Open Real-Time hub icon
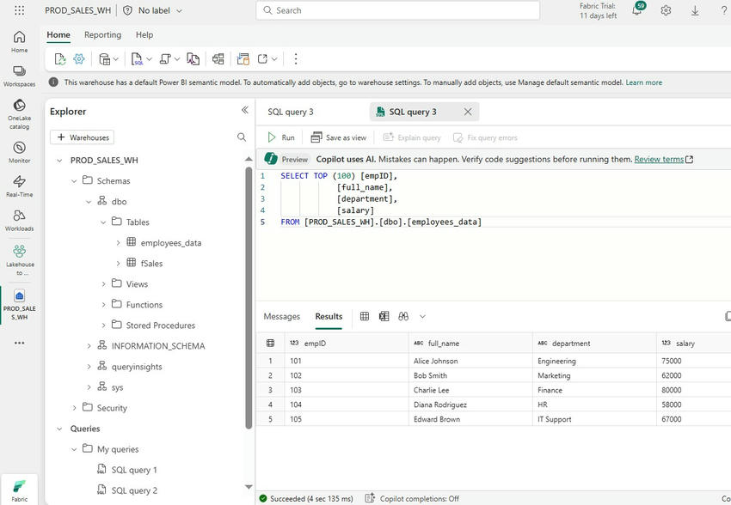Image resolution: width=731 pixels, height=505 pixels. tap(19, 186)
